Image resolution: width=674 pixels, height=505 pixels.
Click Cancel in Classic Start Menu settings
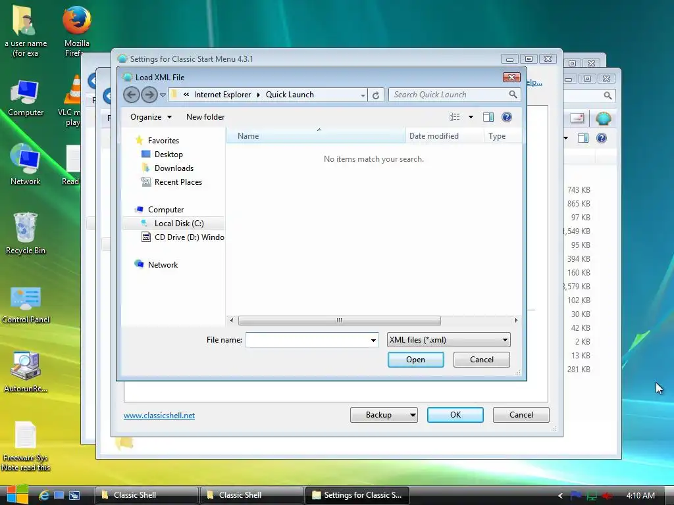click(x=521, y=415)
